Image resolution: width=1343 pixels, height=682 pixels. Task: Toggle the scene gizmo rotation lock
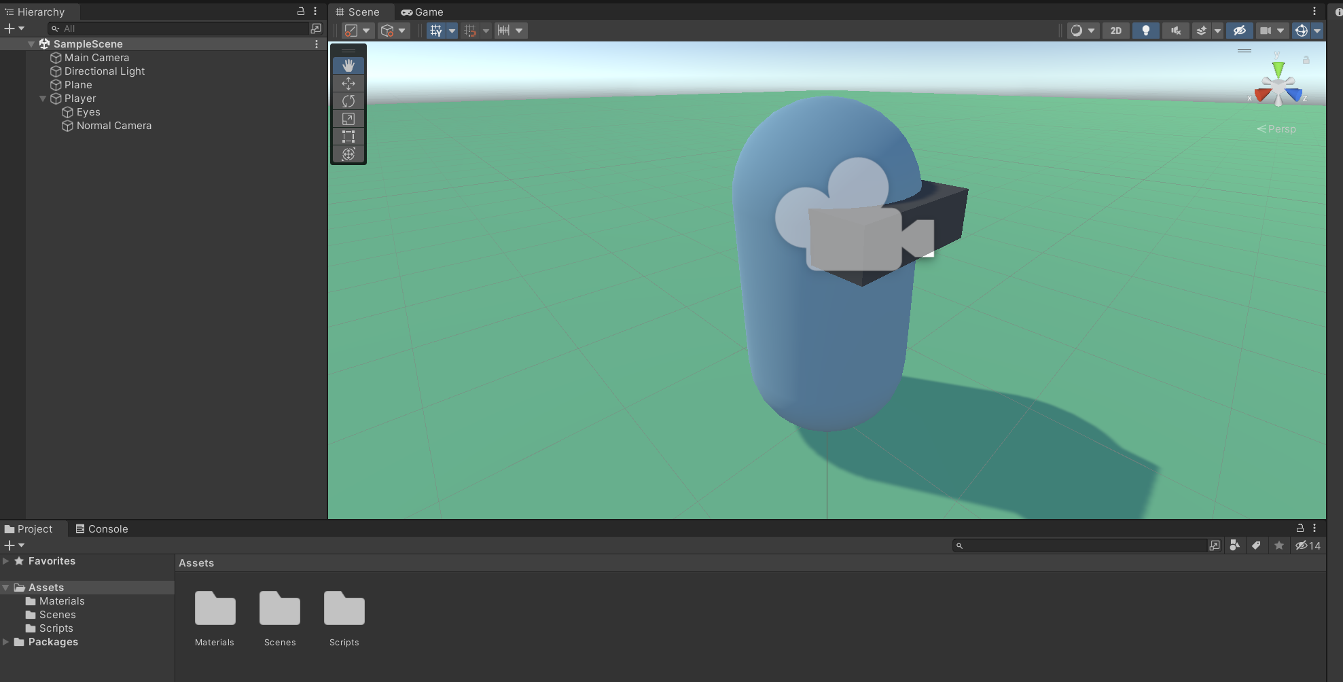(x=1306, y=60)
